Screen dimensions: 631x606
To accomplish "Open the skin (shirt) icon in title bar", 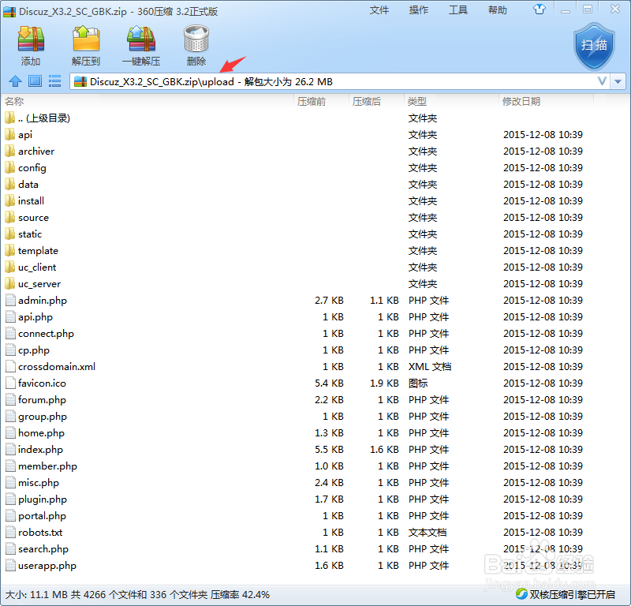I will pyautogui.click(x=540, y=9).
